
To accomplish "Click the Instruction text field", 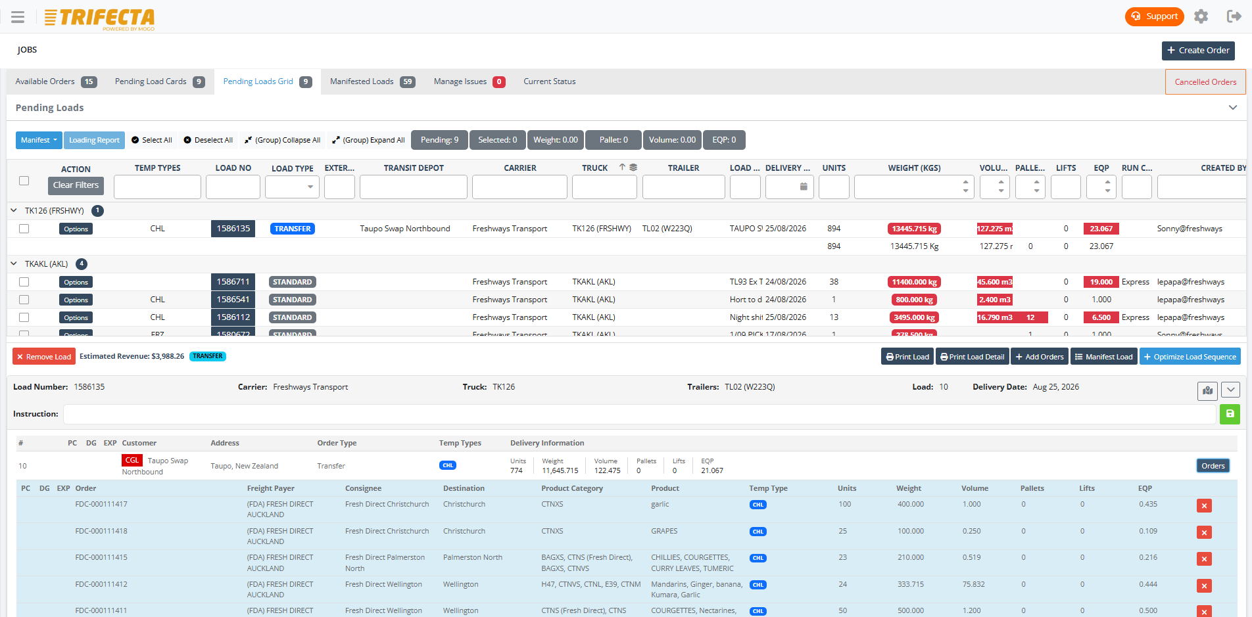I will pos(639,414).
